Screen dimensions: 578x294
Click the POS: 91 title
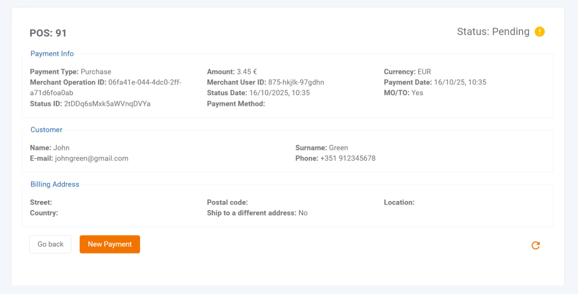pyautogui.click(x=48, y=33)
